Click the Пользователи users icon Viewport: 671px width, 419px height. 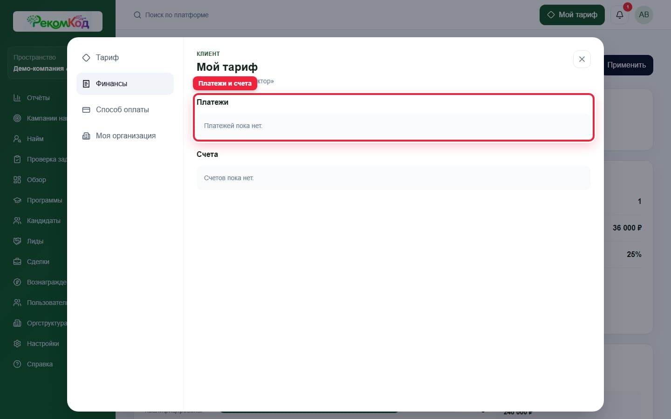click(x=17, y=303)
